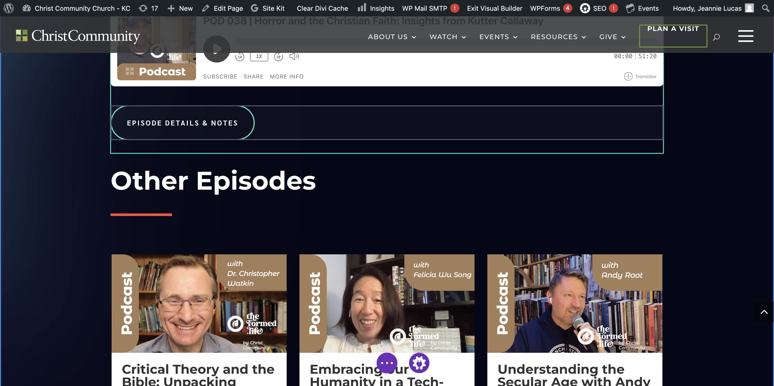Rewind the podcast 10 seconds
This screenshot has width=774, height=386.
[240, 56]
